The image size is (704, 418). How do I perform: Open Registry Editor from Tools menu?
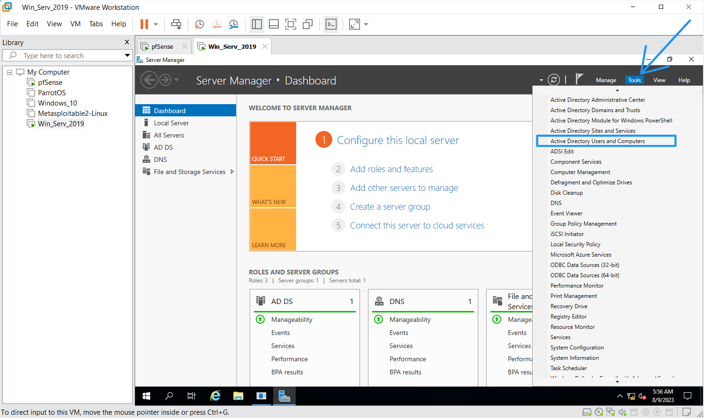pos(568,317)
